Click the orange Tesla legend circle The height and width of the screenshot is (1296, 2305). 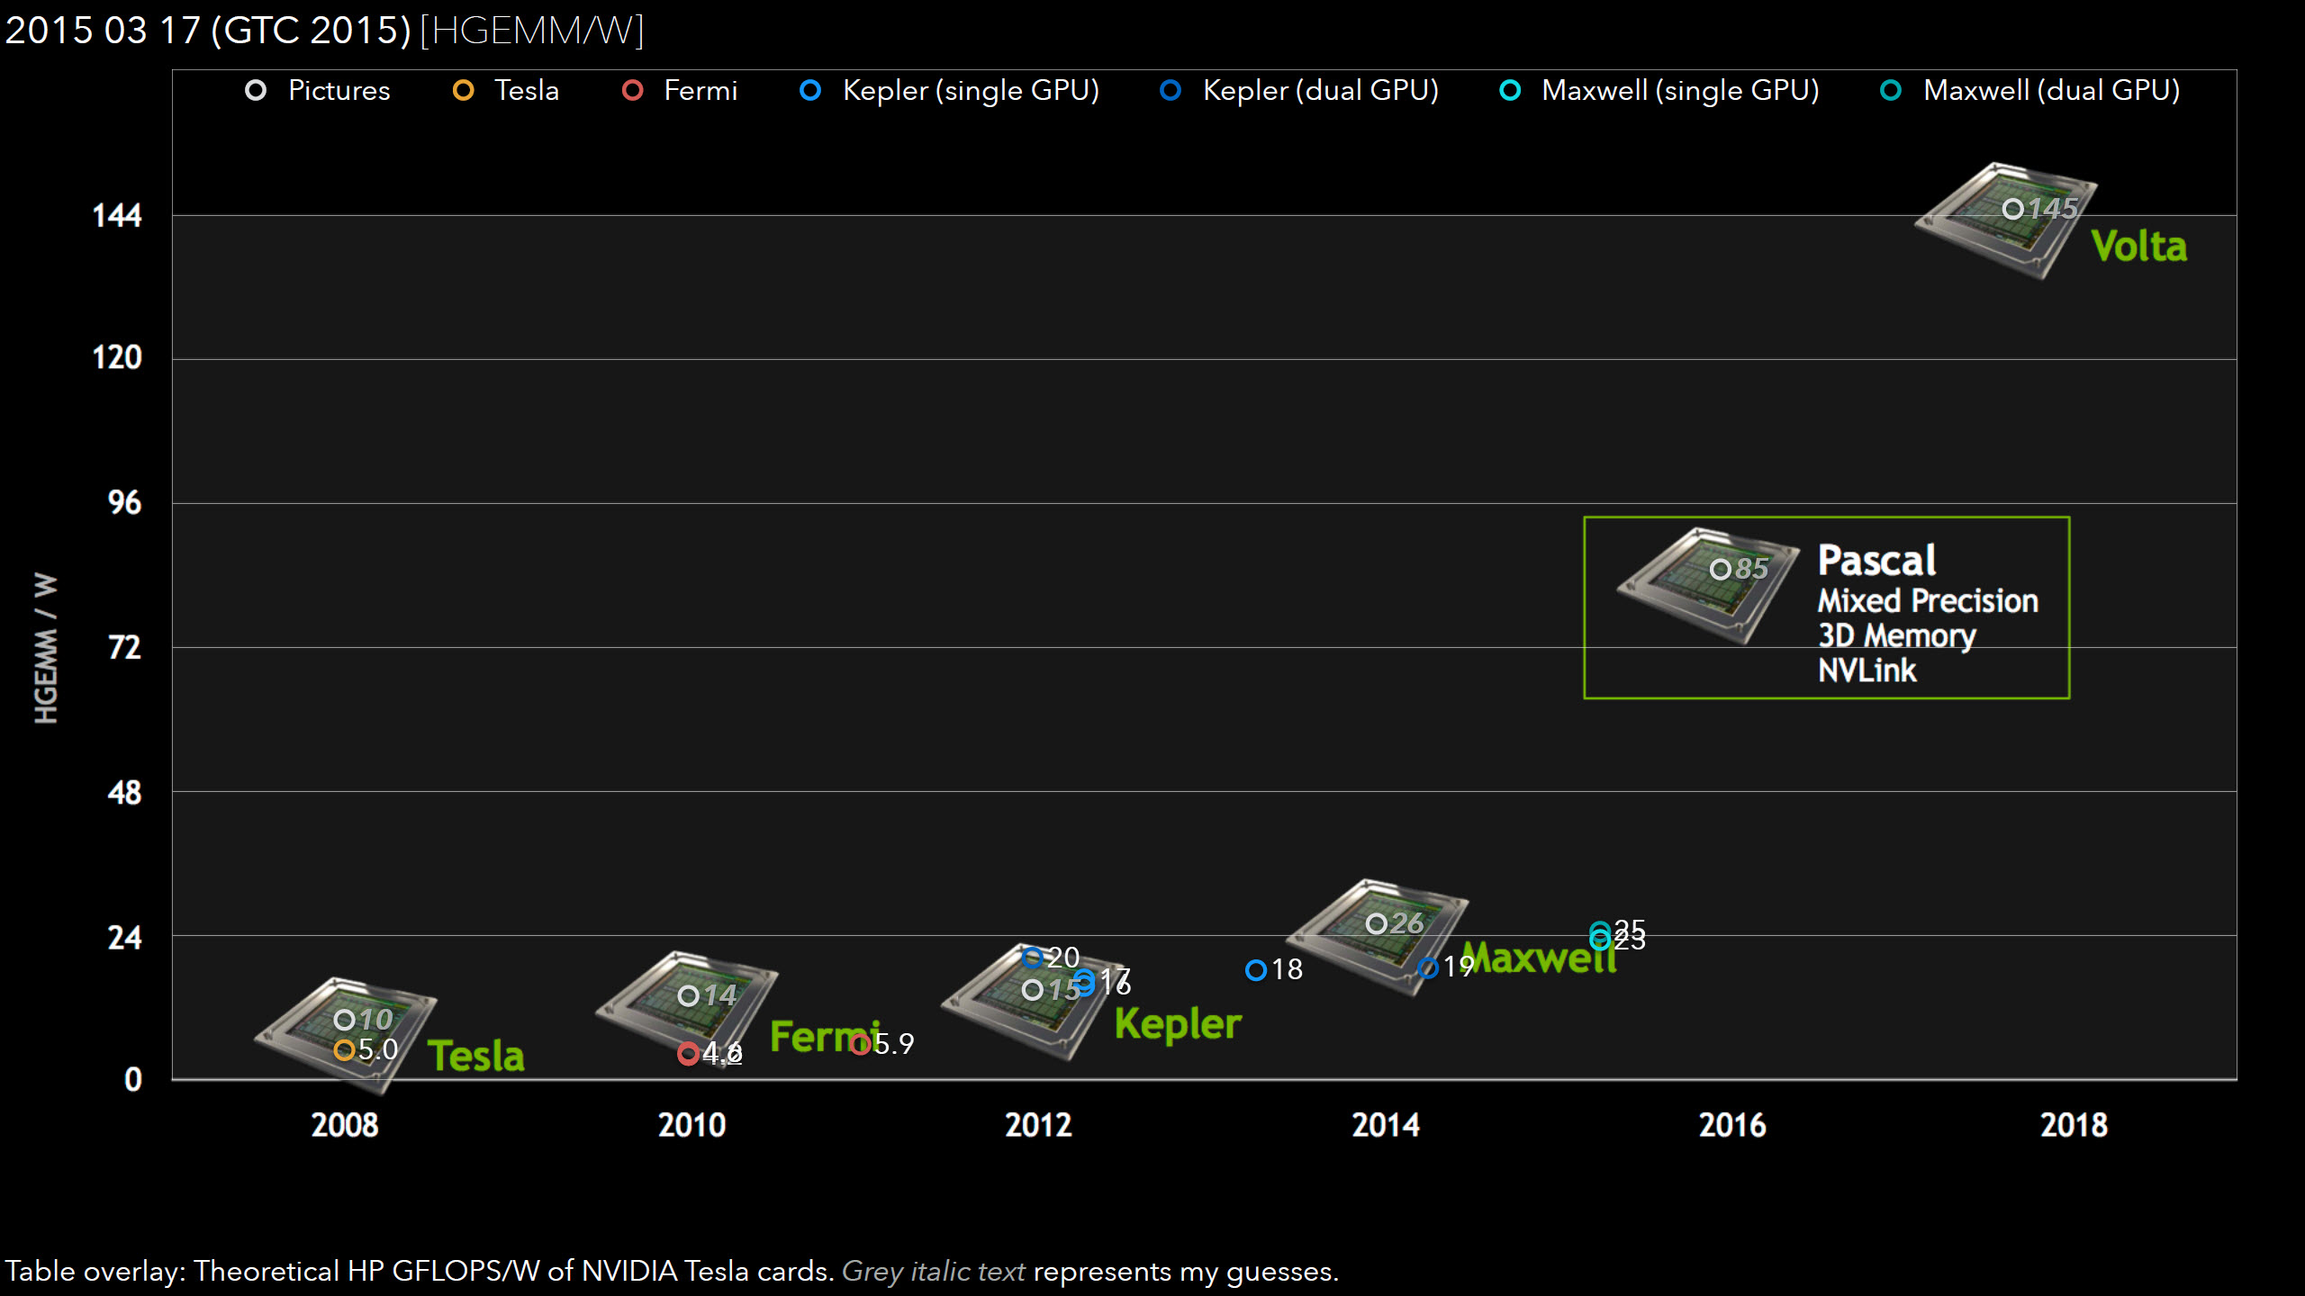[463, 91]
